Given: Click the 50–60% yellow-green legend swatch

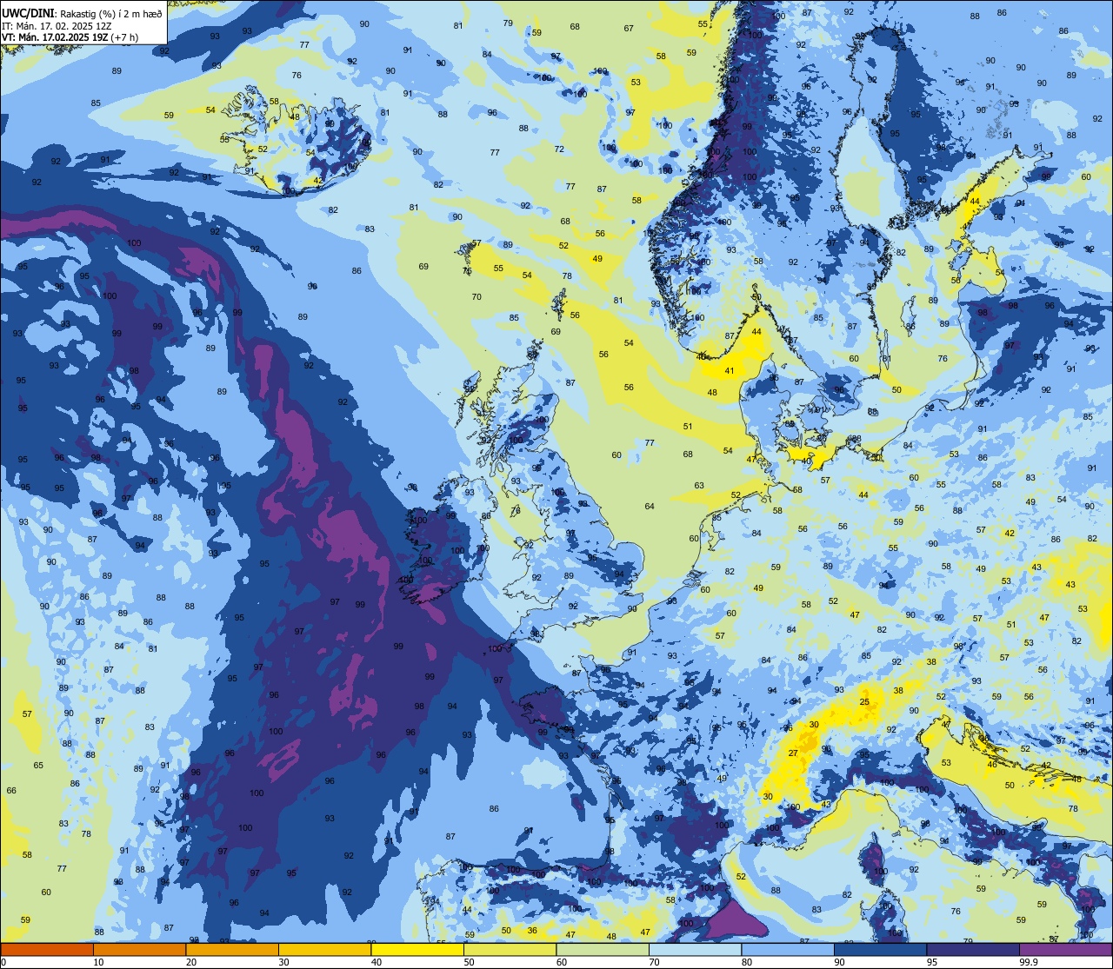Looking at the screenshot, I should 510,949.
